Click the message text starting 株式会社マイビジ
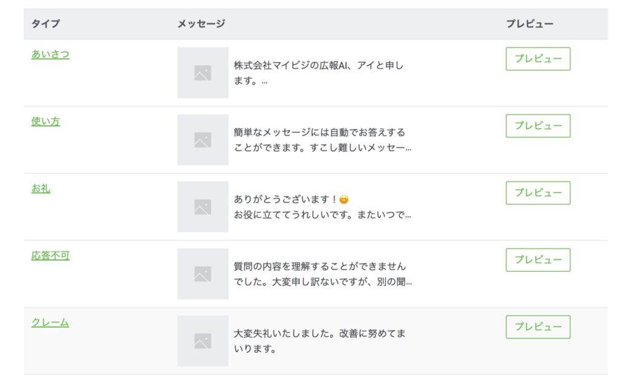The width and height of the screenshot is (629, 376). click(319, 73)
